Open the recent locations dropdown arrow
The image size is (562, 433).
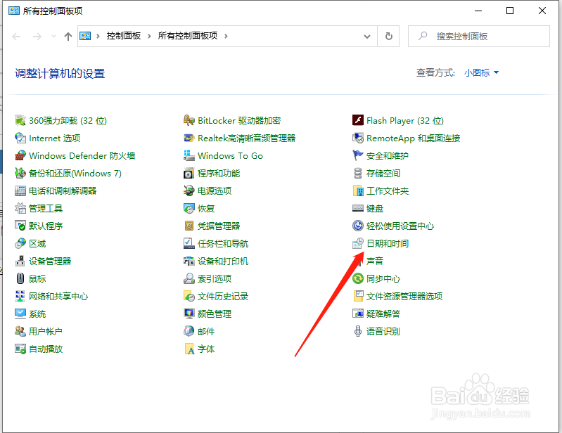[53, 36]
